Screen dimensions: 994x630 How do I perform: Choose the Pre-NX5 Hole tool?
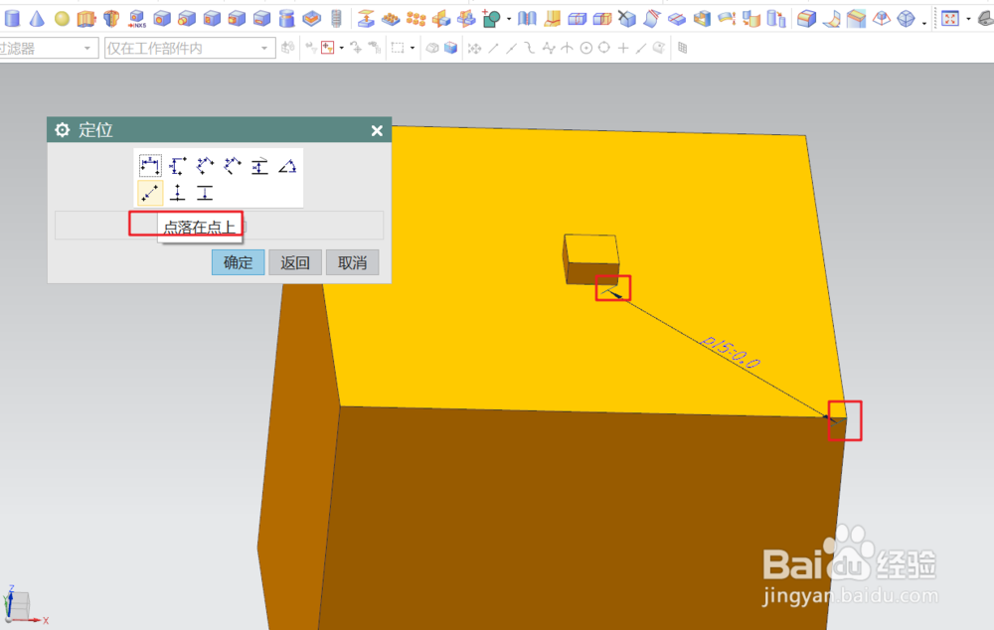coord(136,18)
